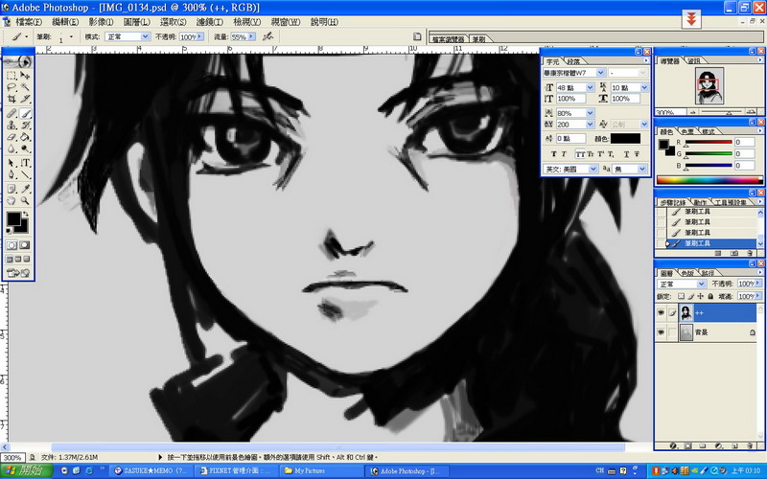The image size is (767, 479).
Task: Select the Crop tool
Action: [12, 100]
